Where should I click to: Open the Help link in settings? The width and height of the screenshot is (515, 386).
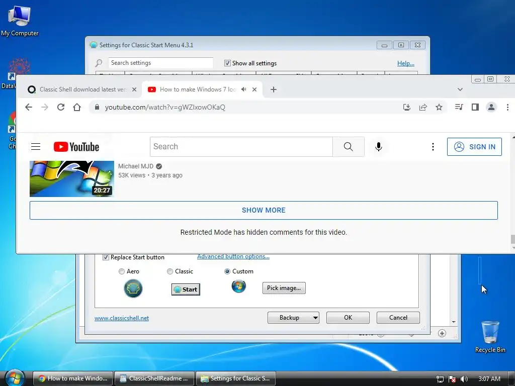tap(406, 63)
